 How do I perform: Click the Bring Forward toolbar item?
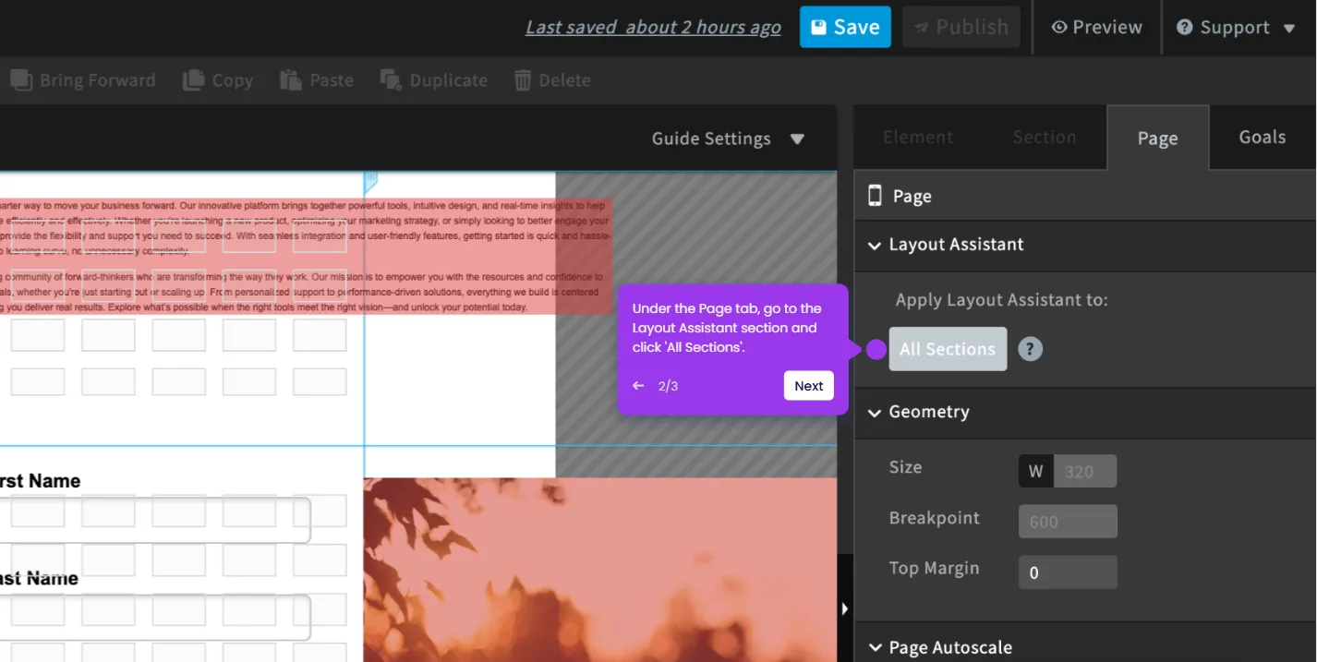(x=83, y=80)
